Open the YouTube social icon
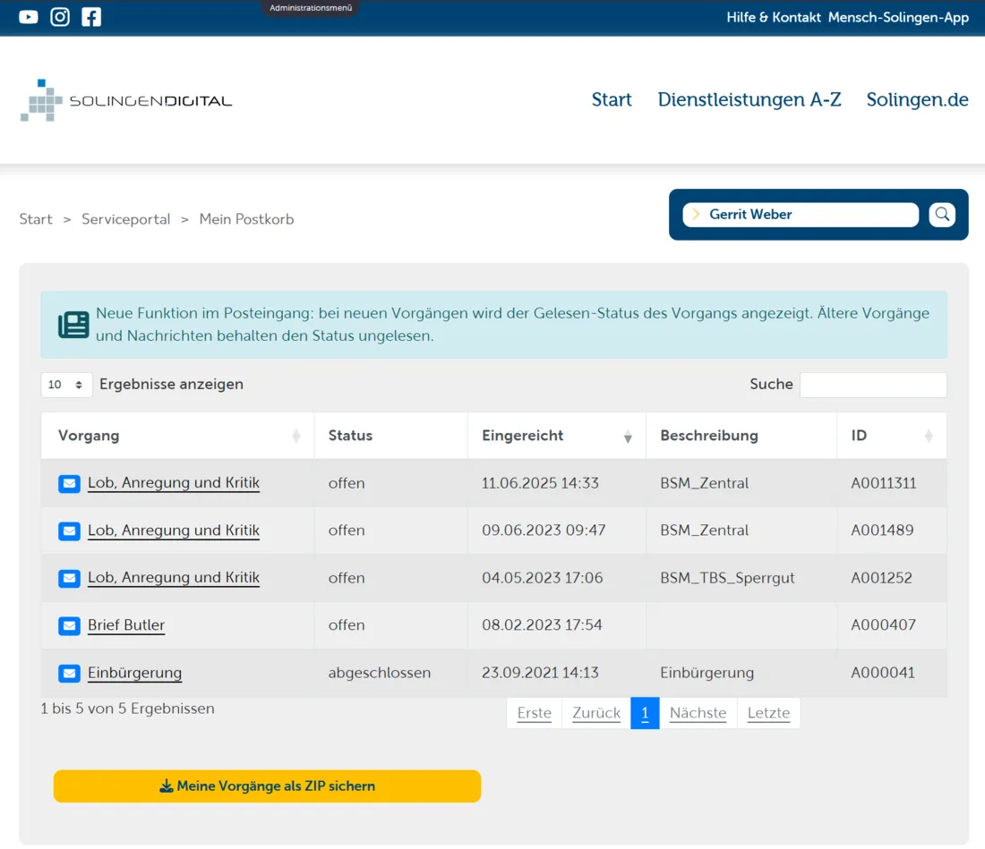The image size is (985, 849). coord(29,17)
